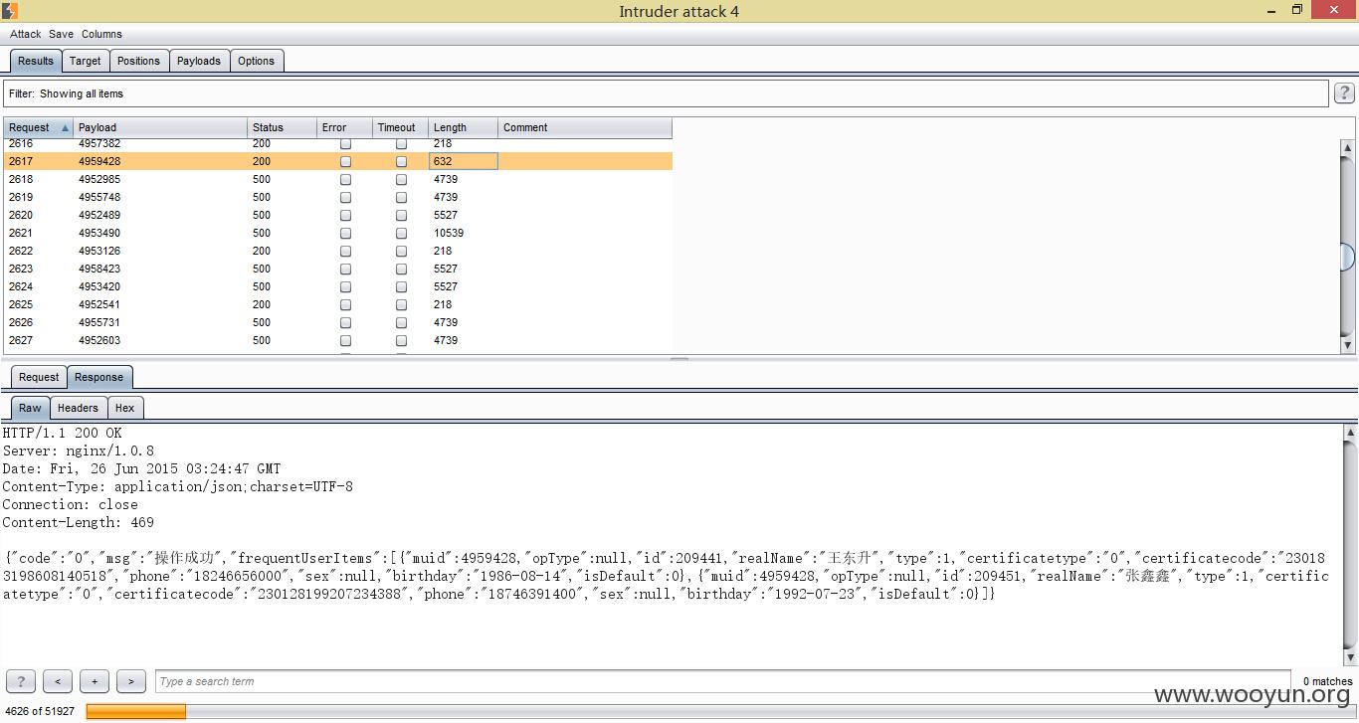Show the Raw response view
Screen dimensions: 1359x723
31,408
